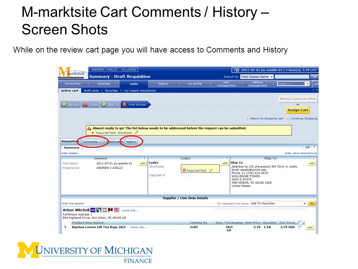Click the back arrow icon before Continue Shopping
The width and height of the screenshot is (358, 269).
pyautogui.click(x=288, y=119)
